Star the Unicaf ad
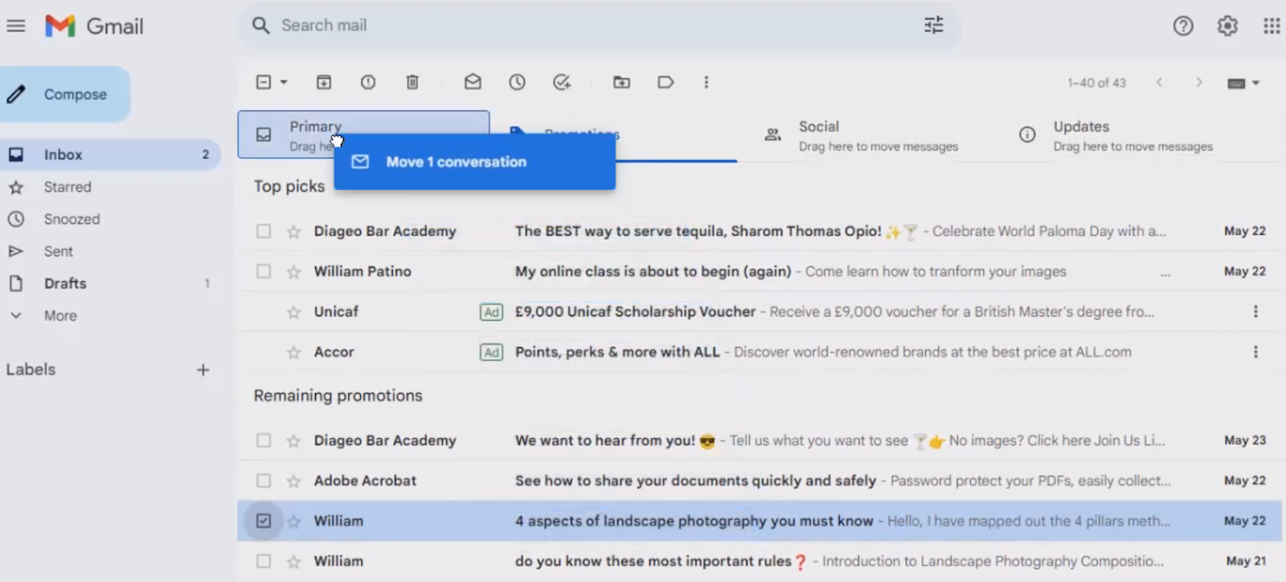Viewport: 1286px width, 582px height. (293, 312)
